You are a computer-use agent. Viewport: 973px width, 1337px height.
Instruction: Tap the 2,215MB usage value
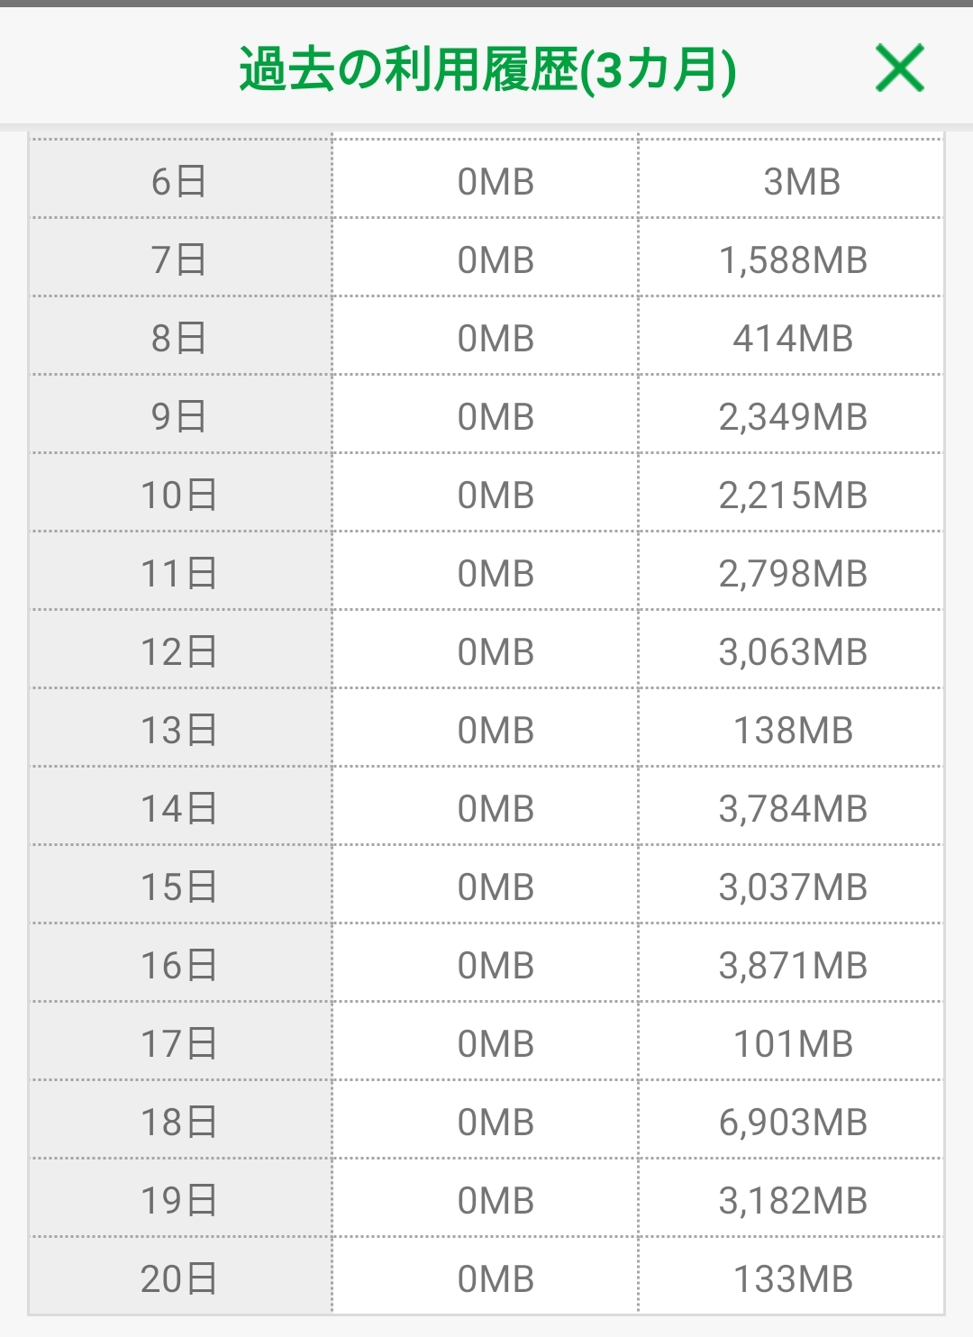(793, 496)
